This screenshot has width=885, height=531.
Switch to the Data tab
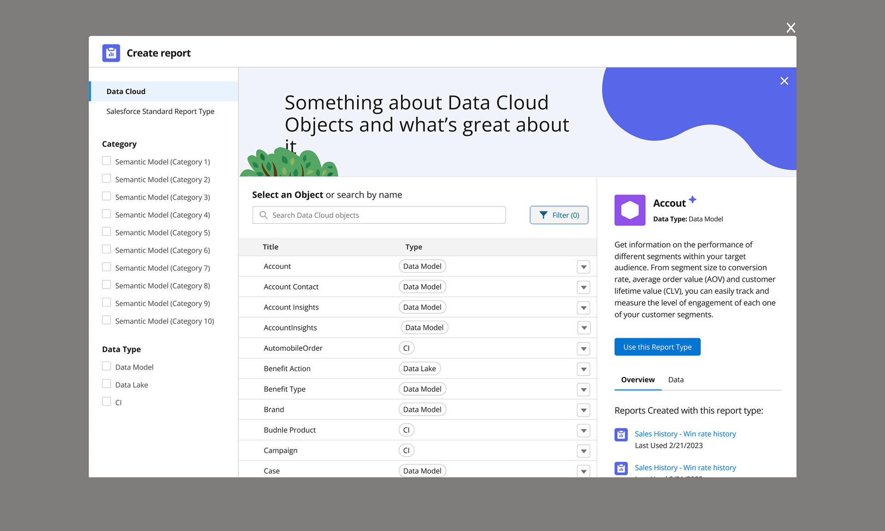676,380
